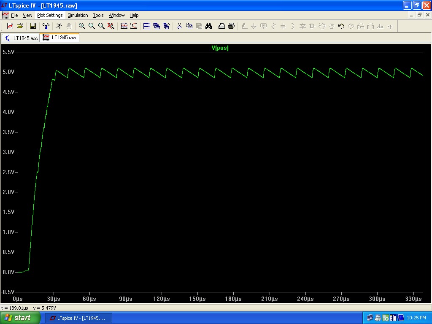Open the Help menu
432x324 pixels.
point(134,15)
